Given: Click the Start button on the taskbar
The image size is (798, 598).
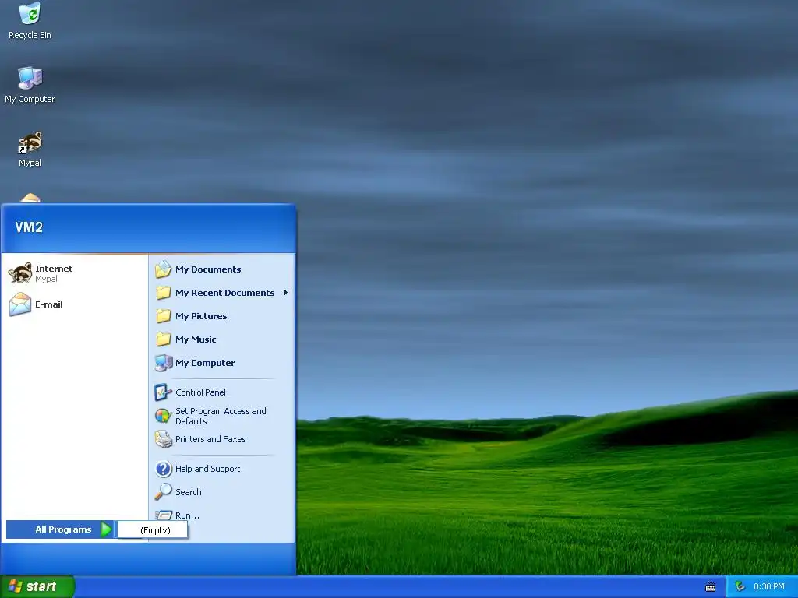Looking at the screenshot, I should 37,586.
